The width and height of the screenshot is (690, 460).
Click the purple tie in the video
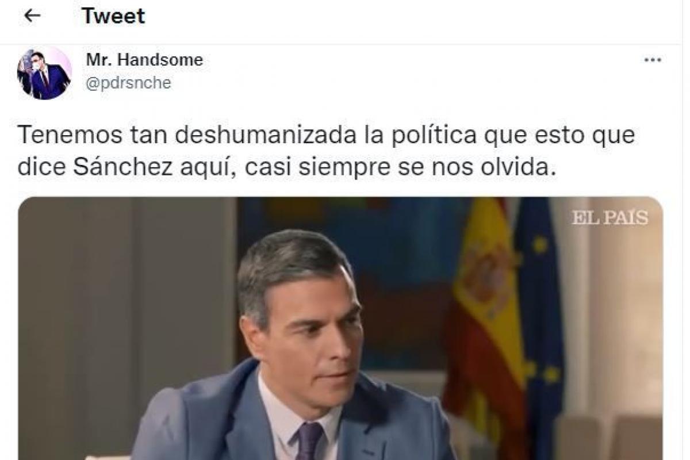pyautogui.click(x=309, y=441)
